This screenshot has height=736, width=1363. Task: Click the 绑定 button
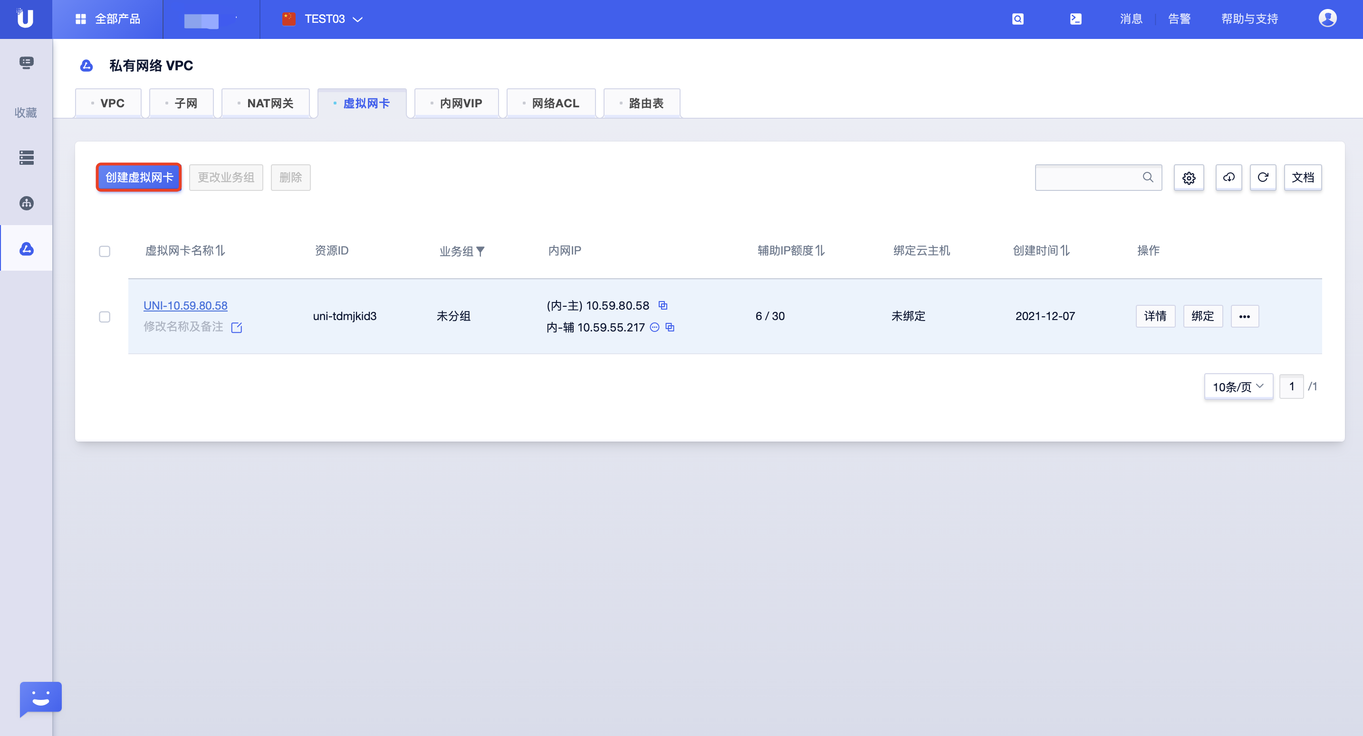1203,316
